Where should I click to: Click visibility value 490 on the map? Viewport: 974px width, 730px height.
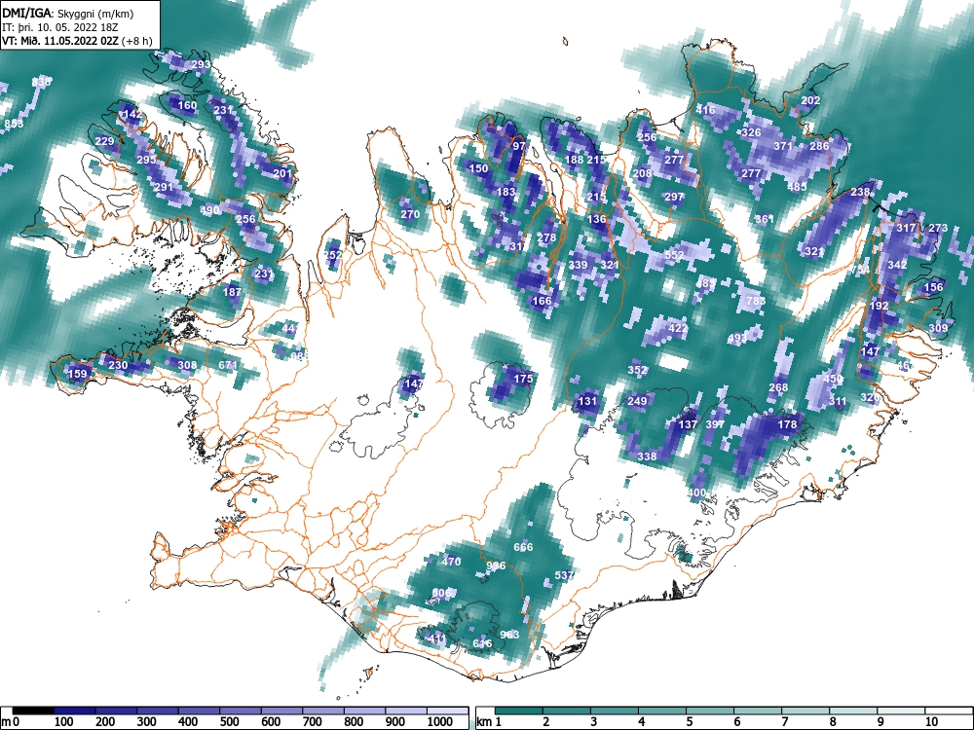pos(210,210)
